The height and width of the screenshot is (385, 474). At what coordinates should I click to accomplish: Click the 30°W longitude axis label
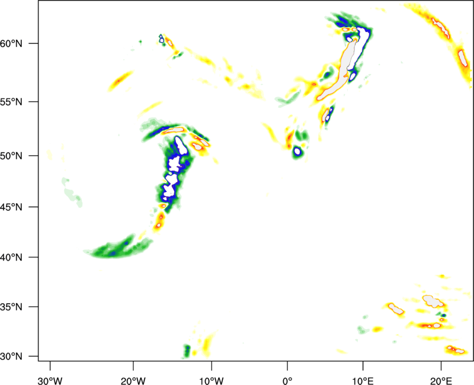(50, 381)
